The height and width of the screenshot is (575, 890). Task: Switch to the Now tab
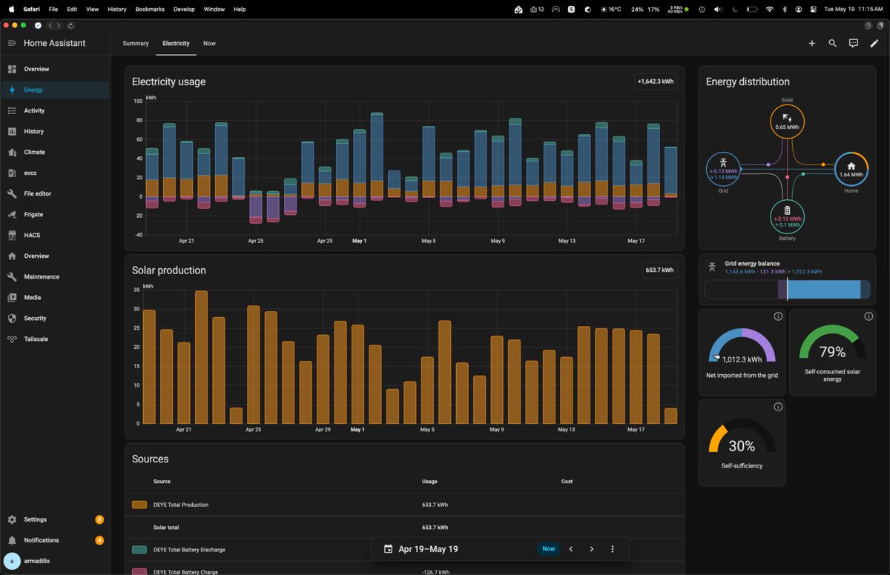point(209,43)
